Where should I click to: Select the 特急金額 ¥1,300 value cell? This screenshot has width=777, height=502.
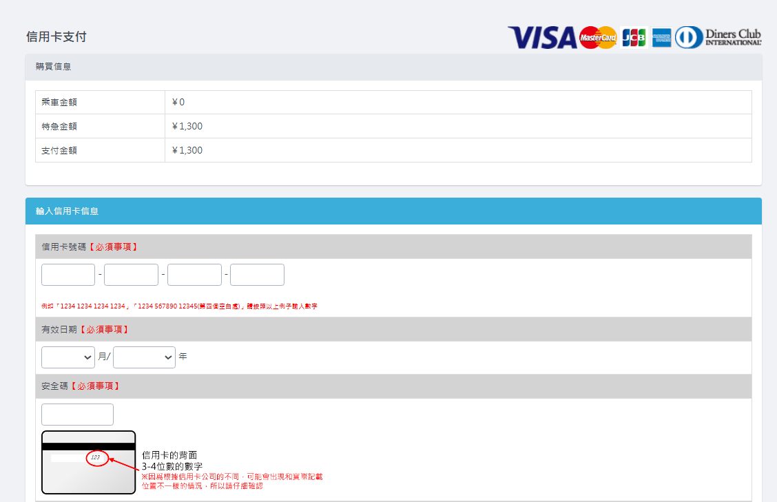(x=457, y=126)
